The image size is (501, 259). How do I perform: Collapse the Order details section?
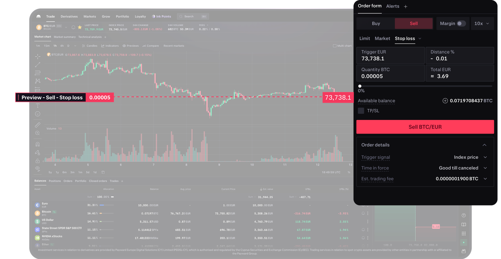tap(484, 145)
